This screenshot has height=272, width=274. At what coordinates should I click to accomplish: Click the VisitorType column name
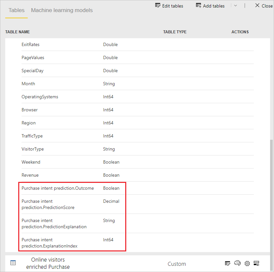33,149
